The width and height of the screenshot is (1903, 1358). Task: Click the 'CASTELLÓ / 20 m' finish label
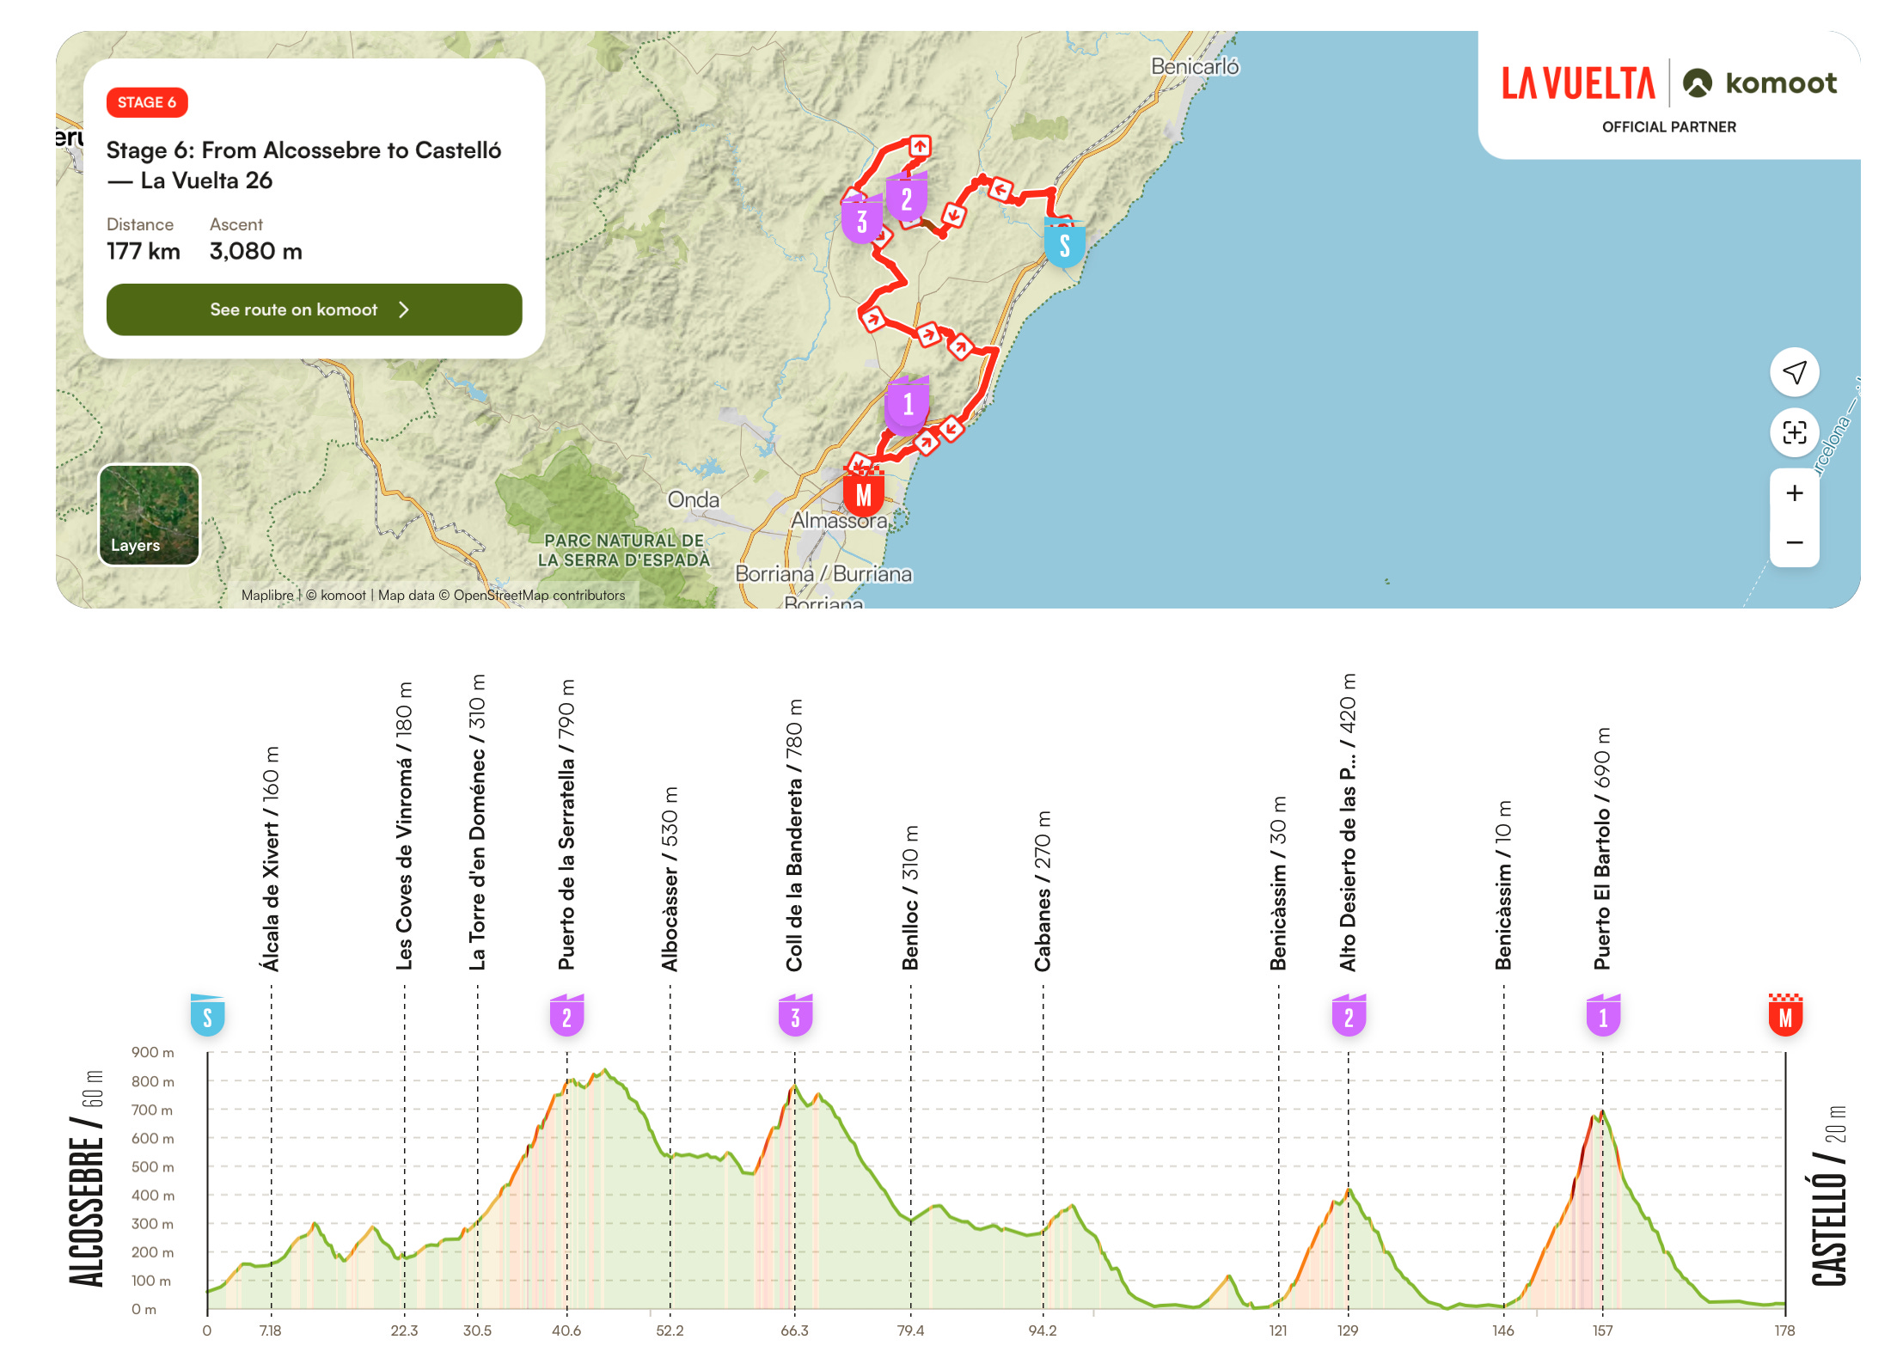click(x=1829, y=1196)
